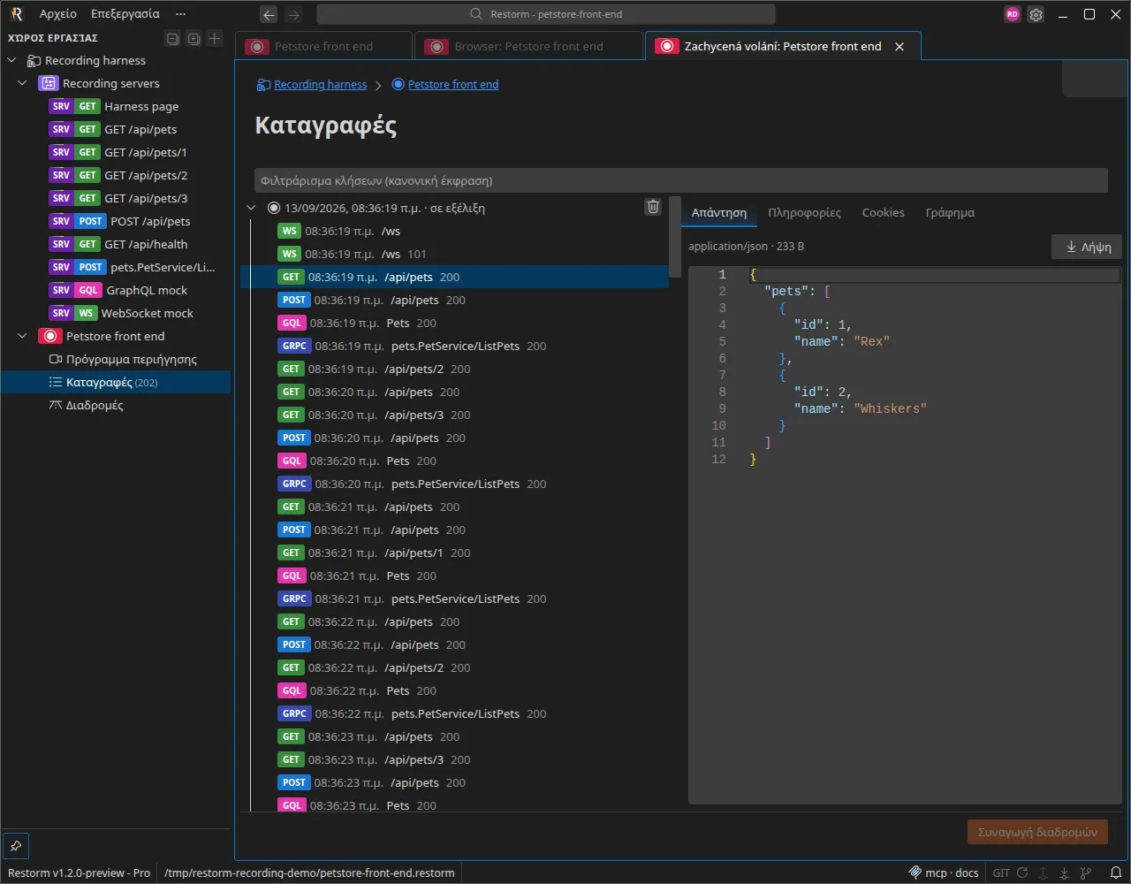This screenshot has width=1131, height=884.
Task: Open the RD user avatar menu
Action: pos(1013,14)
